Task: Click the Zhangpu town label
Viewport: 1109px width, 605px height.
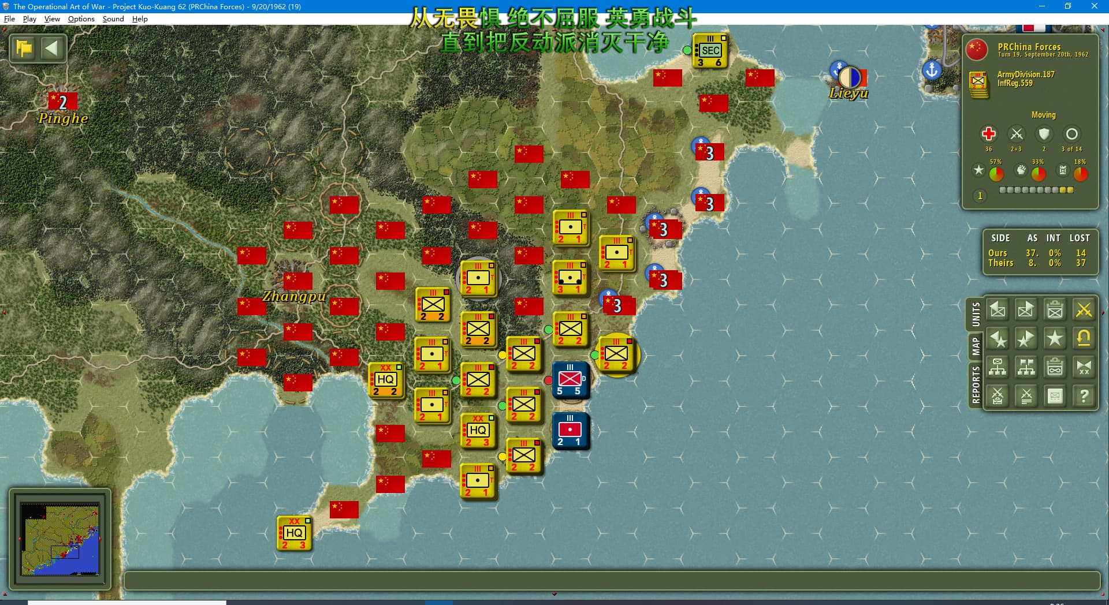Action: [x=294, y=296]
